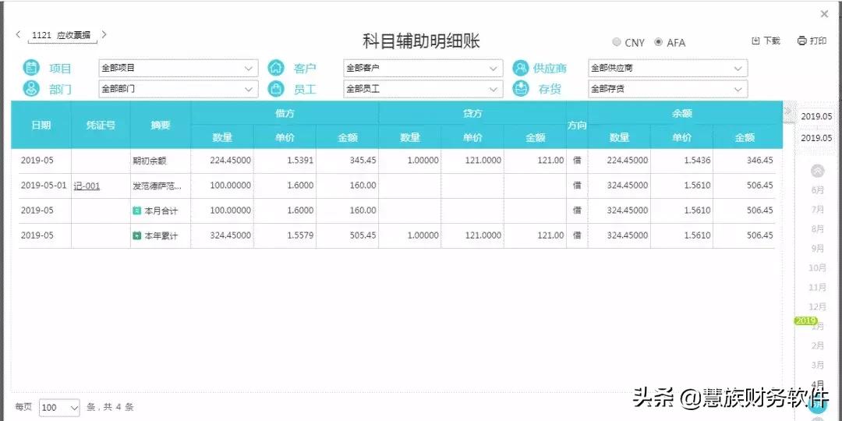Click the 贷方 header group
The image size is (842, 421).
(472, 113)
